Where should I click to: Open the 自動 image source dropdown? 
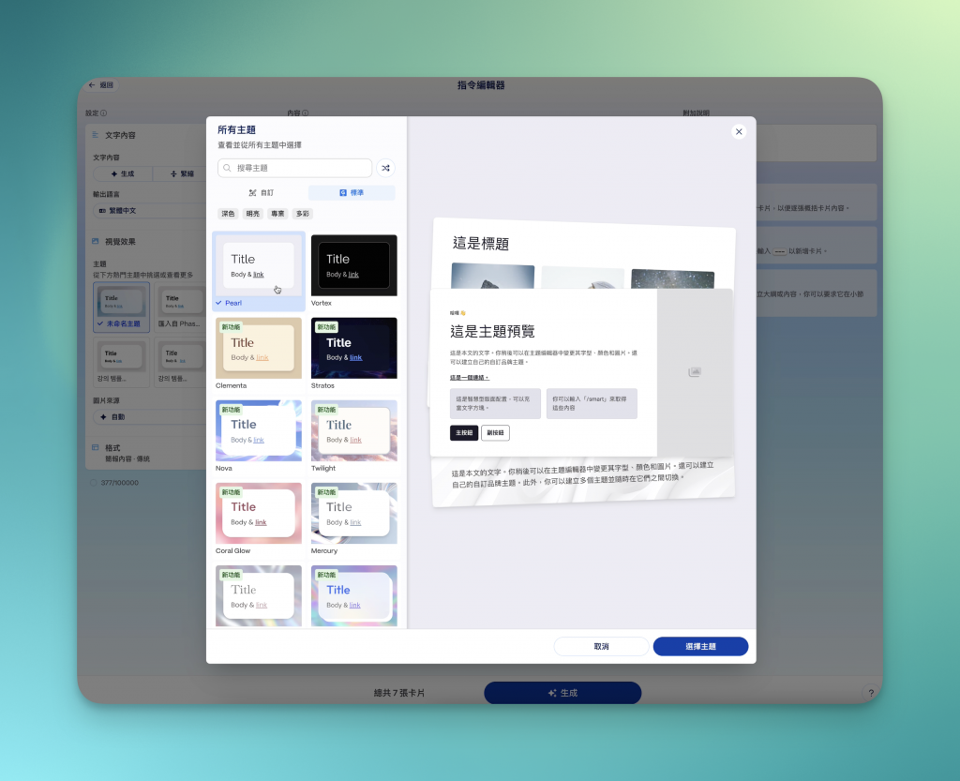click(x=150, y=417)
